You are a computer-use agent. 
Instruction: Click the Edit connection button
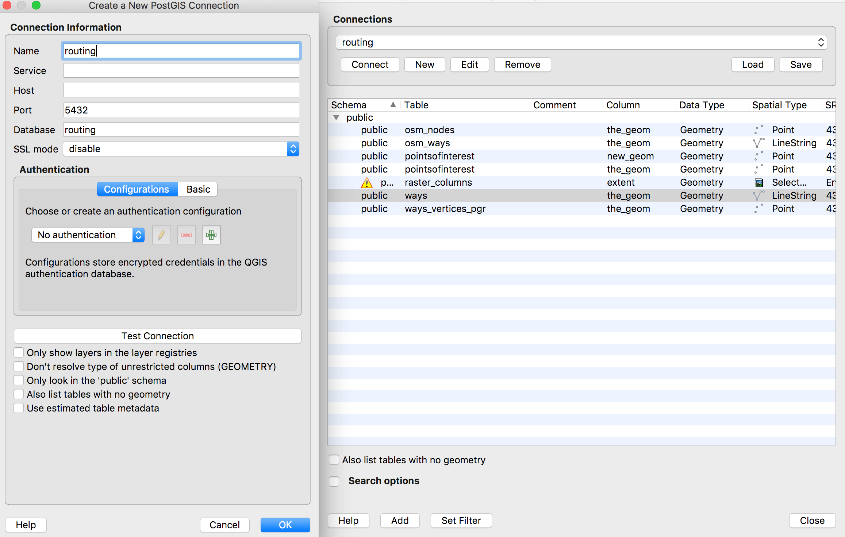(469, 65)
